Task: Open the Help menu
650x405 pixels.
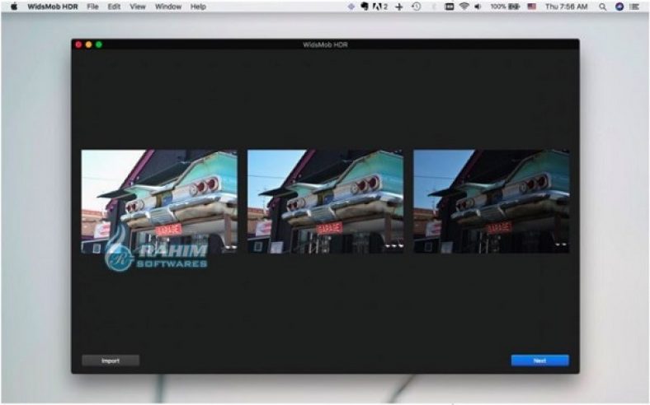Action: point(198,7)
